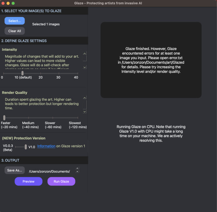Click the '10 (default)' intensity label
The height and width of the screenshot is (212, 217).
tap(23, 77)
